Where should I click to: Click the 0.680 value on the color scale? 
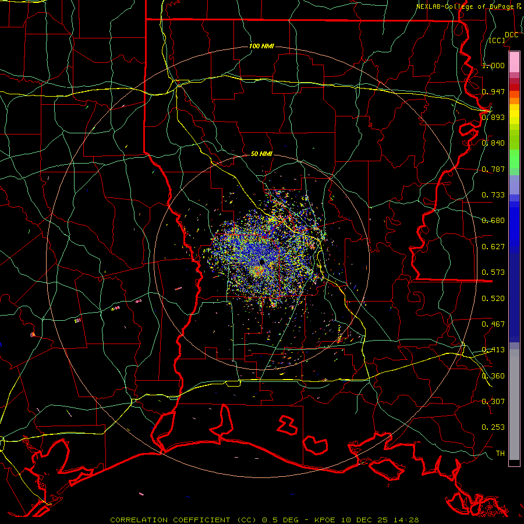493,220
